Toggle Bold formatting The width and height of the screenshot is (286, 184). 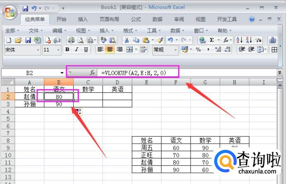click(x=67, y=50)
